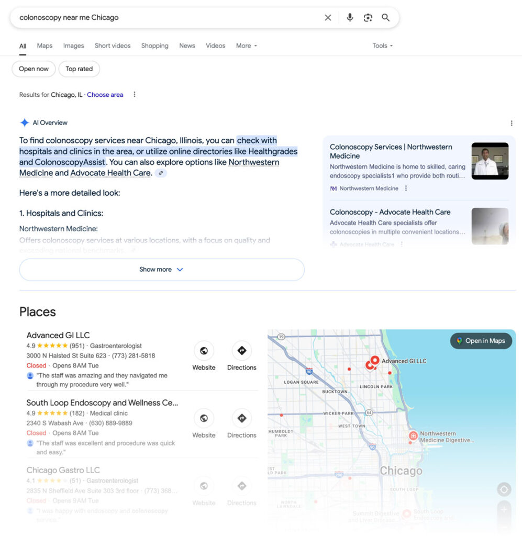Open the South Loop Endoscopy and Wellness listing
The width and height of the screenshot is (522, 536).
(x=102, y=403)
